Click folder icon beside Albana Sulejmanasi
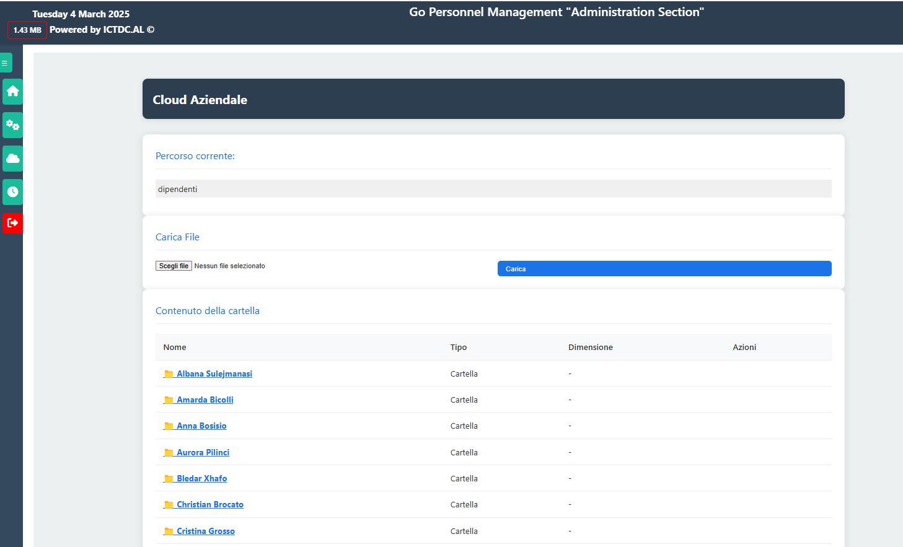Screen dimensions: 903x547 tap(169, 374)
